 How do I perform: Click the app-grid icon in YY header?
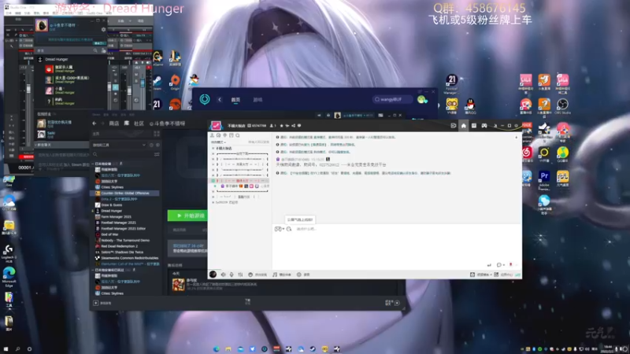tap(474, 126)
